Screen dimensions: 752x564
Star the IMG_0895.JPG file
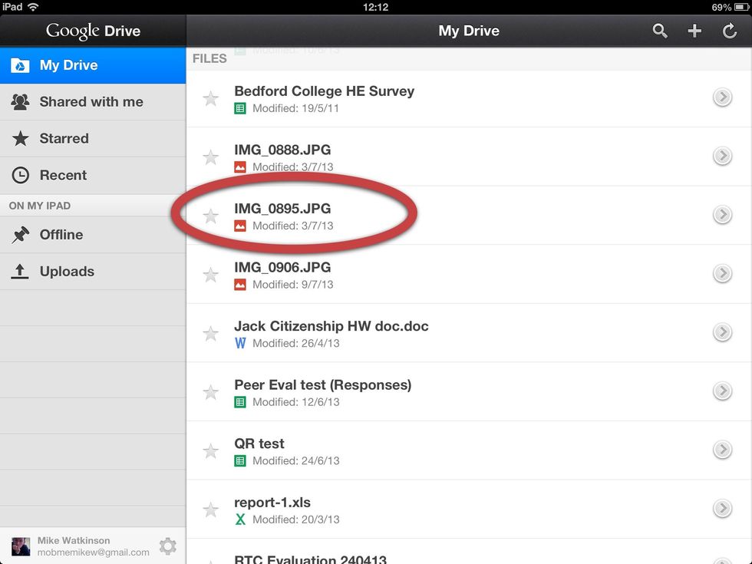click(x=210, y=216)
